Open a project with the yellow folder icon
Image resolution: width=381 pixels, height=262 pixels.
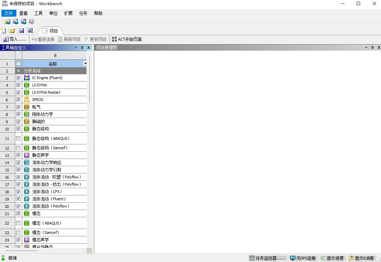coord(13,31)
